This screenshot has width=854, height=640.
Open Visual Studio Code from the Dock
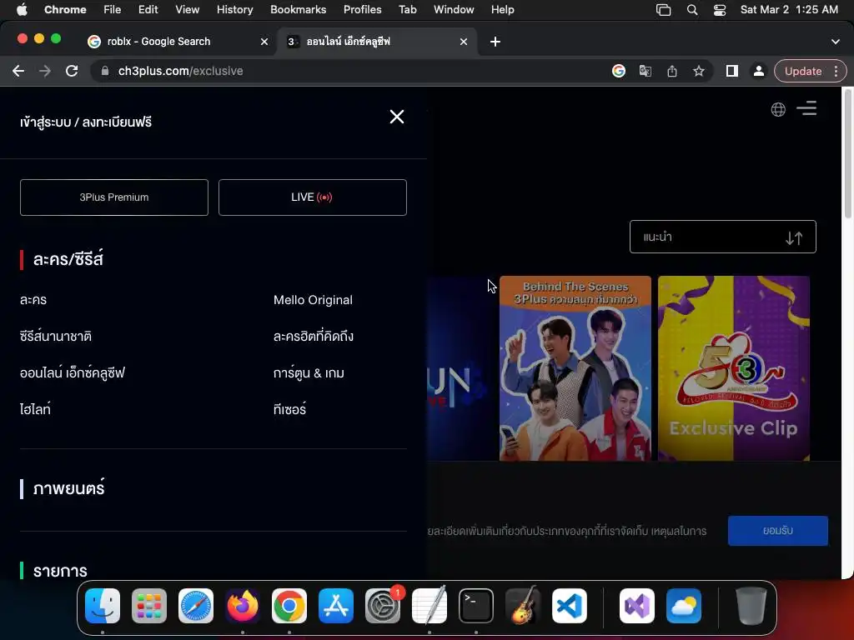coord(569,606)
